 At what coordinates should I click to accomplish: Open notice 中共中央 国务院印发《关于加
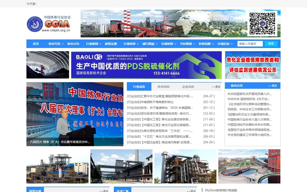(x=248, y=99)
